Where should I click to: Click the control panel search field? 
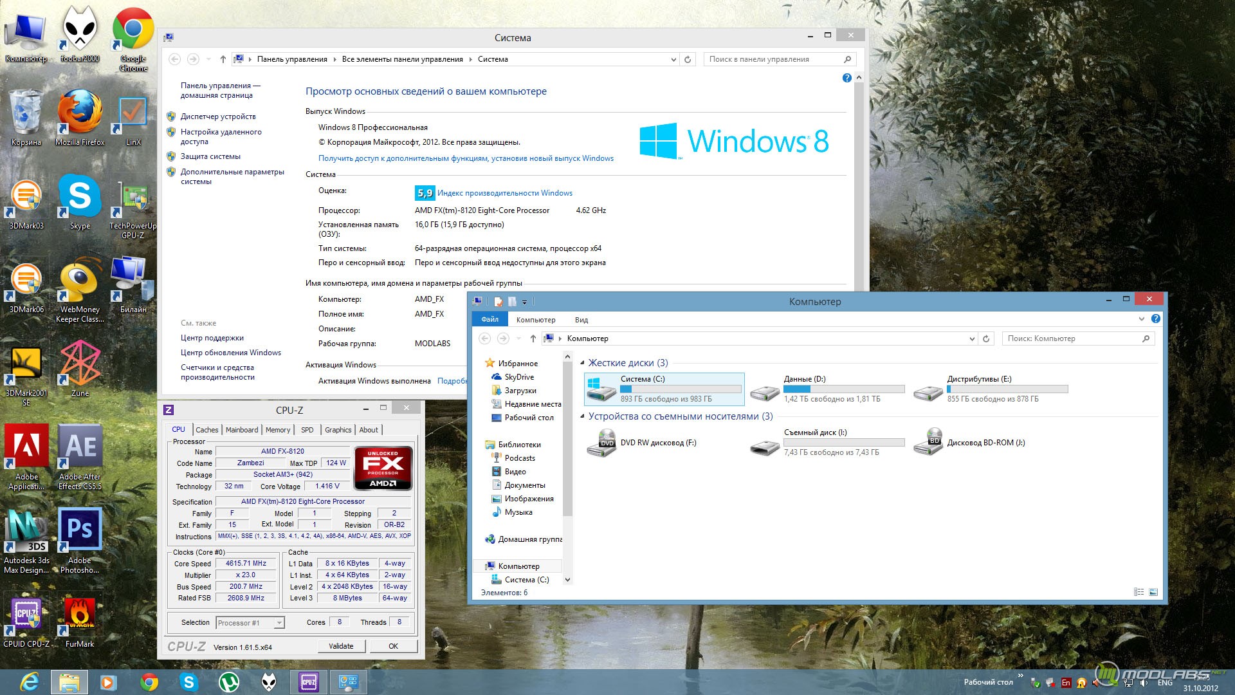pos(780,59)
